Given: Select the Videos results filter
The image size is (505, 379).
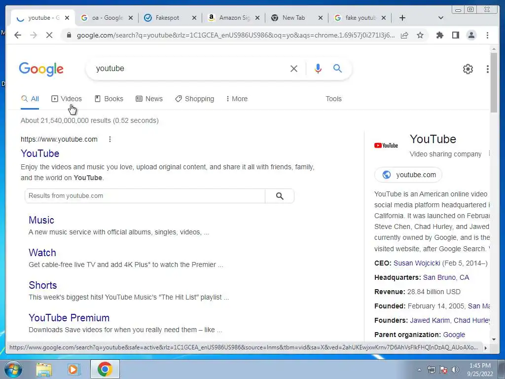Looking at the screenshot, I should [x=67, y=99].
